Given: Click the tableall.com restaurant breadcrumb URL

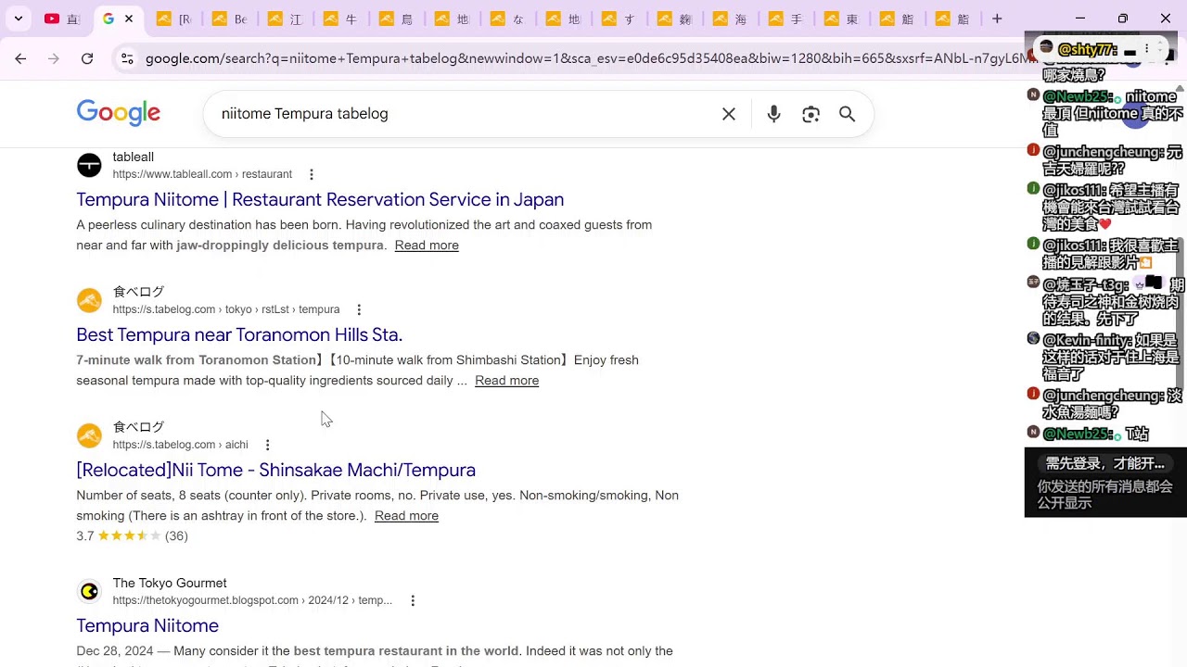Looking at the screenshot, I should (x=202, y=174).
